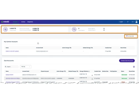Open the first sub-account name link
139x104 pixels.
pos(9,75)
